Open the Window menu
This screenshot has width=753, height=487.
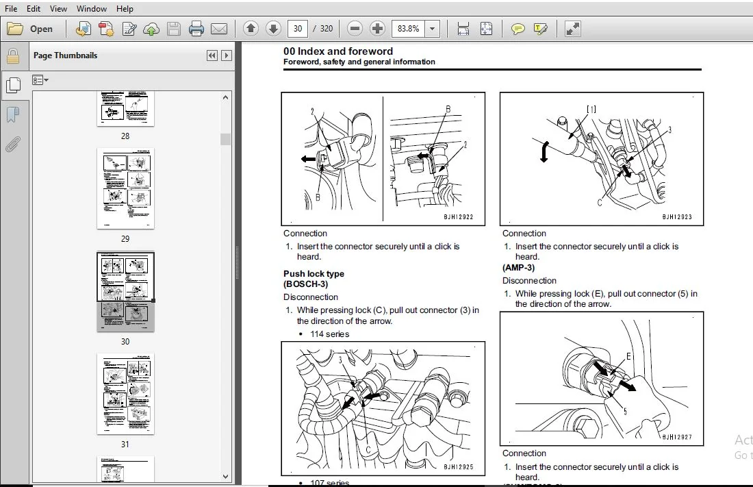coord(92,9)
